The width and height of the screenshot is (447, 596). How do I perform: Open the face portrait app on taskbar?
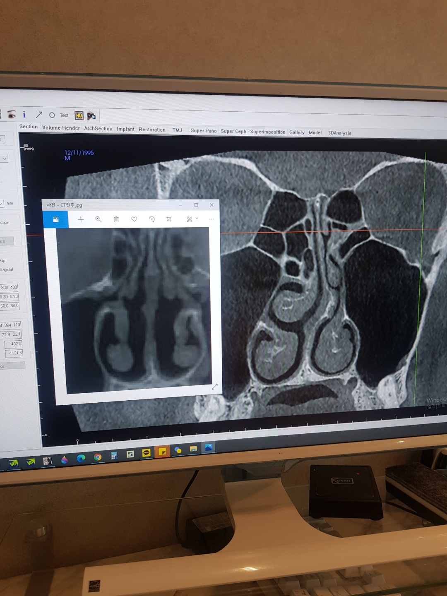click(48, 461)
